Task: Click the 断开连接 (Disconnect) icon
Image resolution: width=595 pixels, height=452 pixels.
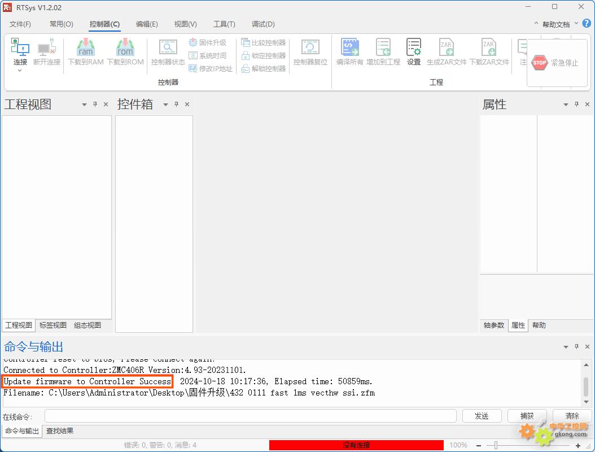Action: tap(47, 47)
